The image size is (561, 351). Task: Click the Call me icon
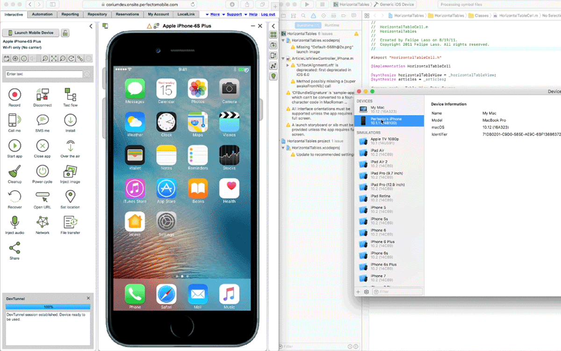tap(14, 120)
